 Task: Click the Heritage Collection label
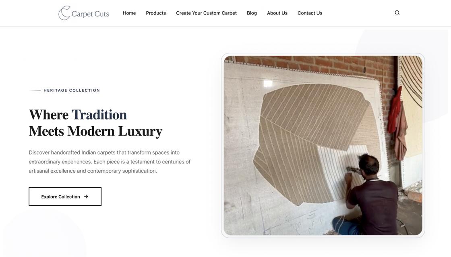click(72, 90)
